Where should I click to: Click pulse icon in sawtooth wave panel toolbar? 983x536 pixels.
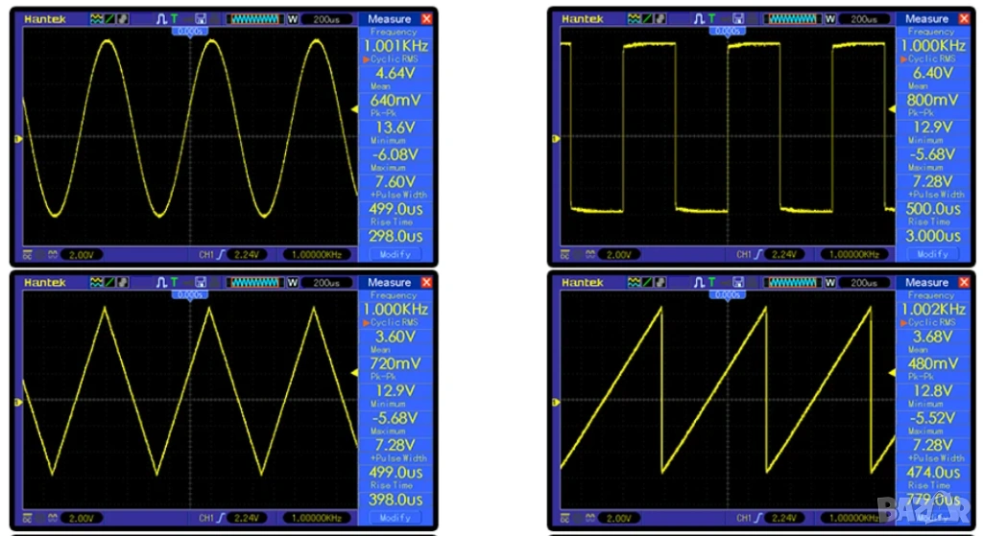(699, 283)
